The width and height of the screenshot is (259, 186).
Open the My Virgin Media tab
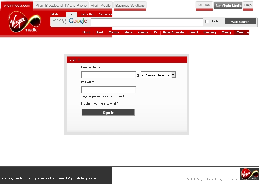pos(228,6)
